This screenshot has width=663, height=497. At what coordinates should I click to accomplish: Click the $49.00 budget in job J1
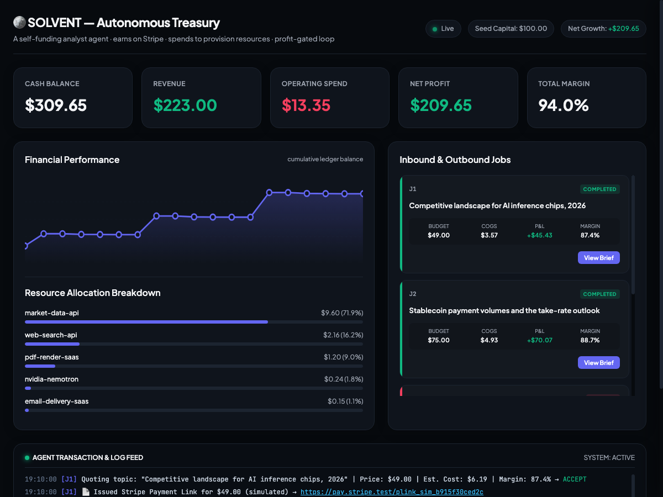(439, 235)
